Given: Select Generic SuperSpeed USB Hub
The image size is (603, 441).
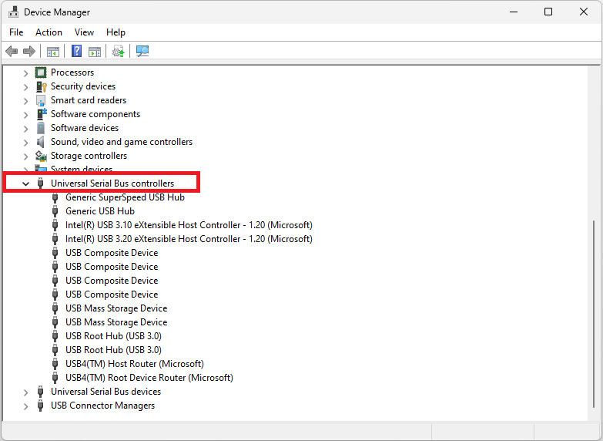Looking at the screenshot, I should pos(125,197).
